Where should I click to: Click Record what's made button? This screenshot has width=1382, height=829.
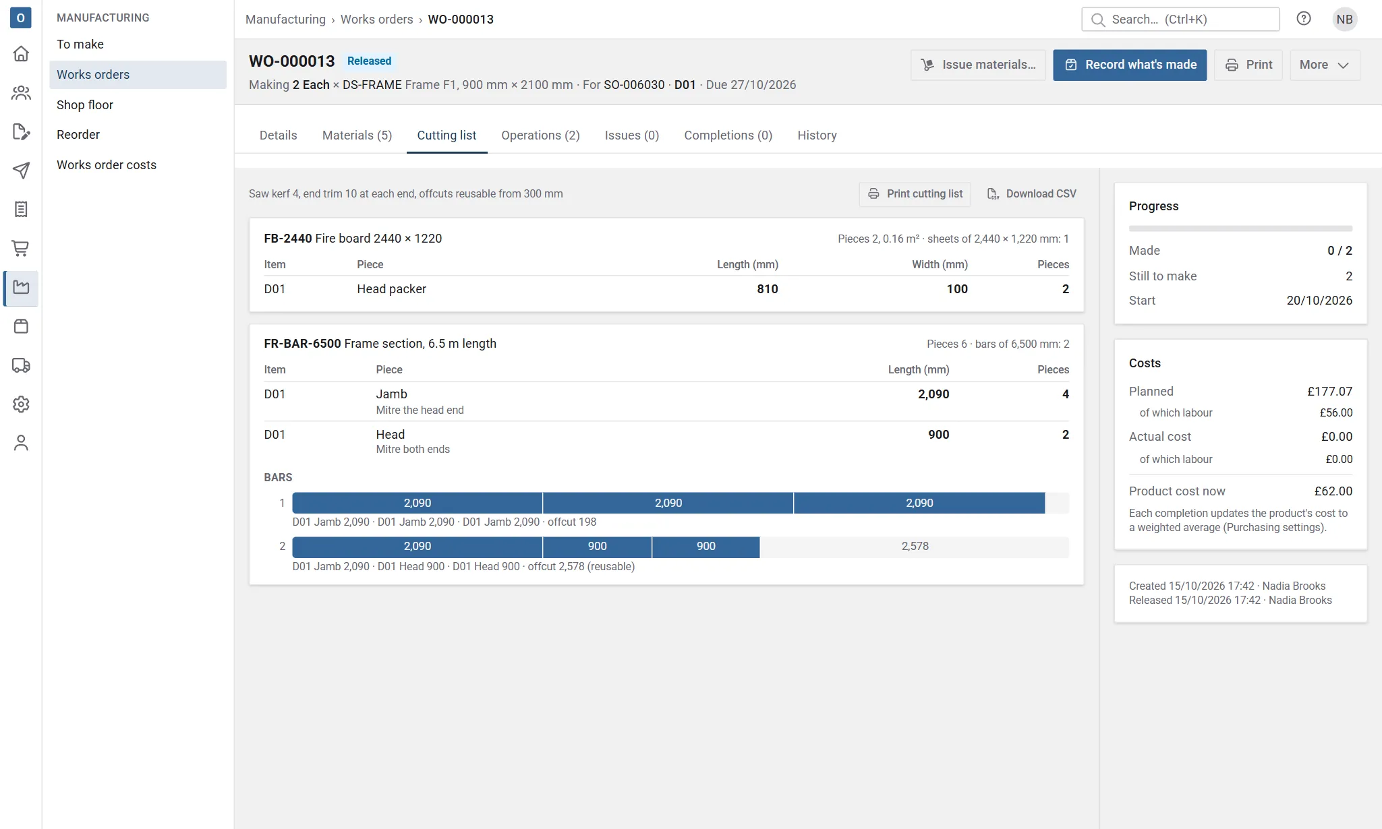(1130, 65)
